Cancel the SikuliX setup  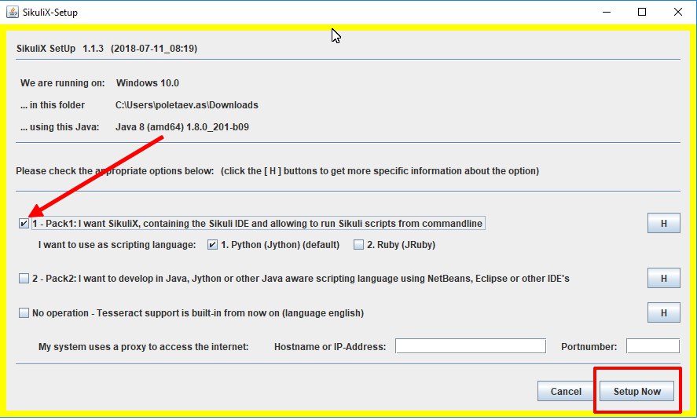[x=566, y=391]
